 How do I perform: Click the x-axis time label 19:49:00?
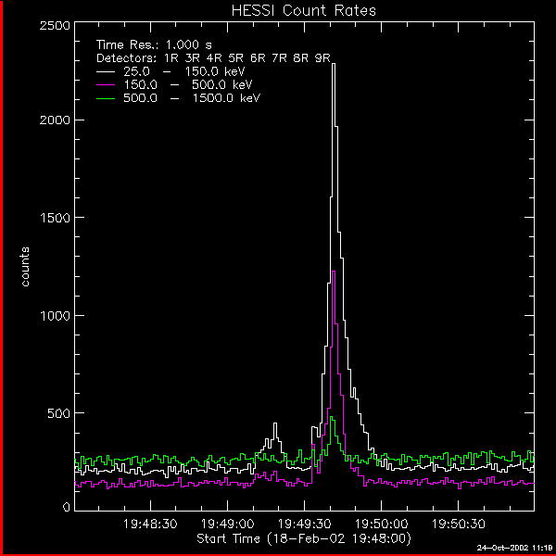point(227,524)
